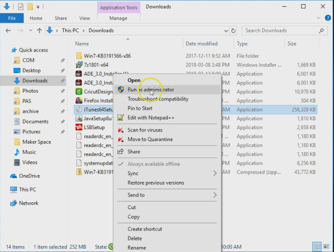Click the This PC monitor icon in the sidebar
334x252 pixels.
point(14,189)
